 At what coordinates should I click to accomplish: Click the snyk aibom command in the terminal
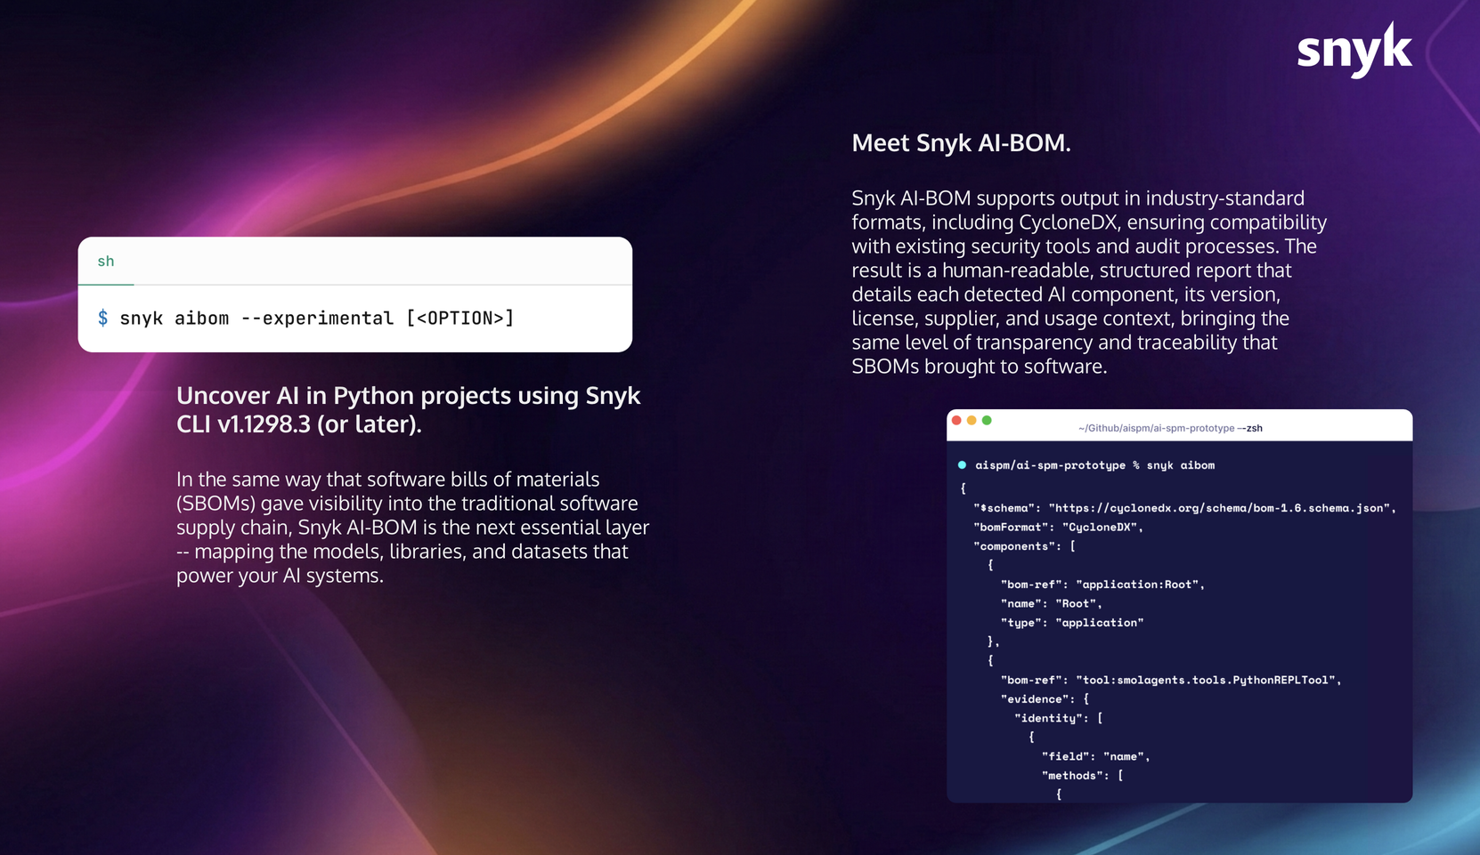[1188, 464]
